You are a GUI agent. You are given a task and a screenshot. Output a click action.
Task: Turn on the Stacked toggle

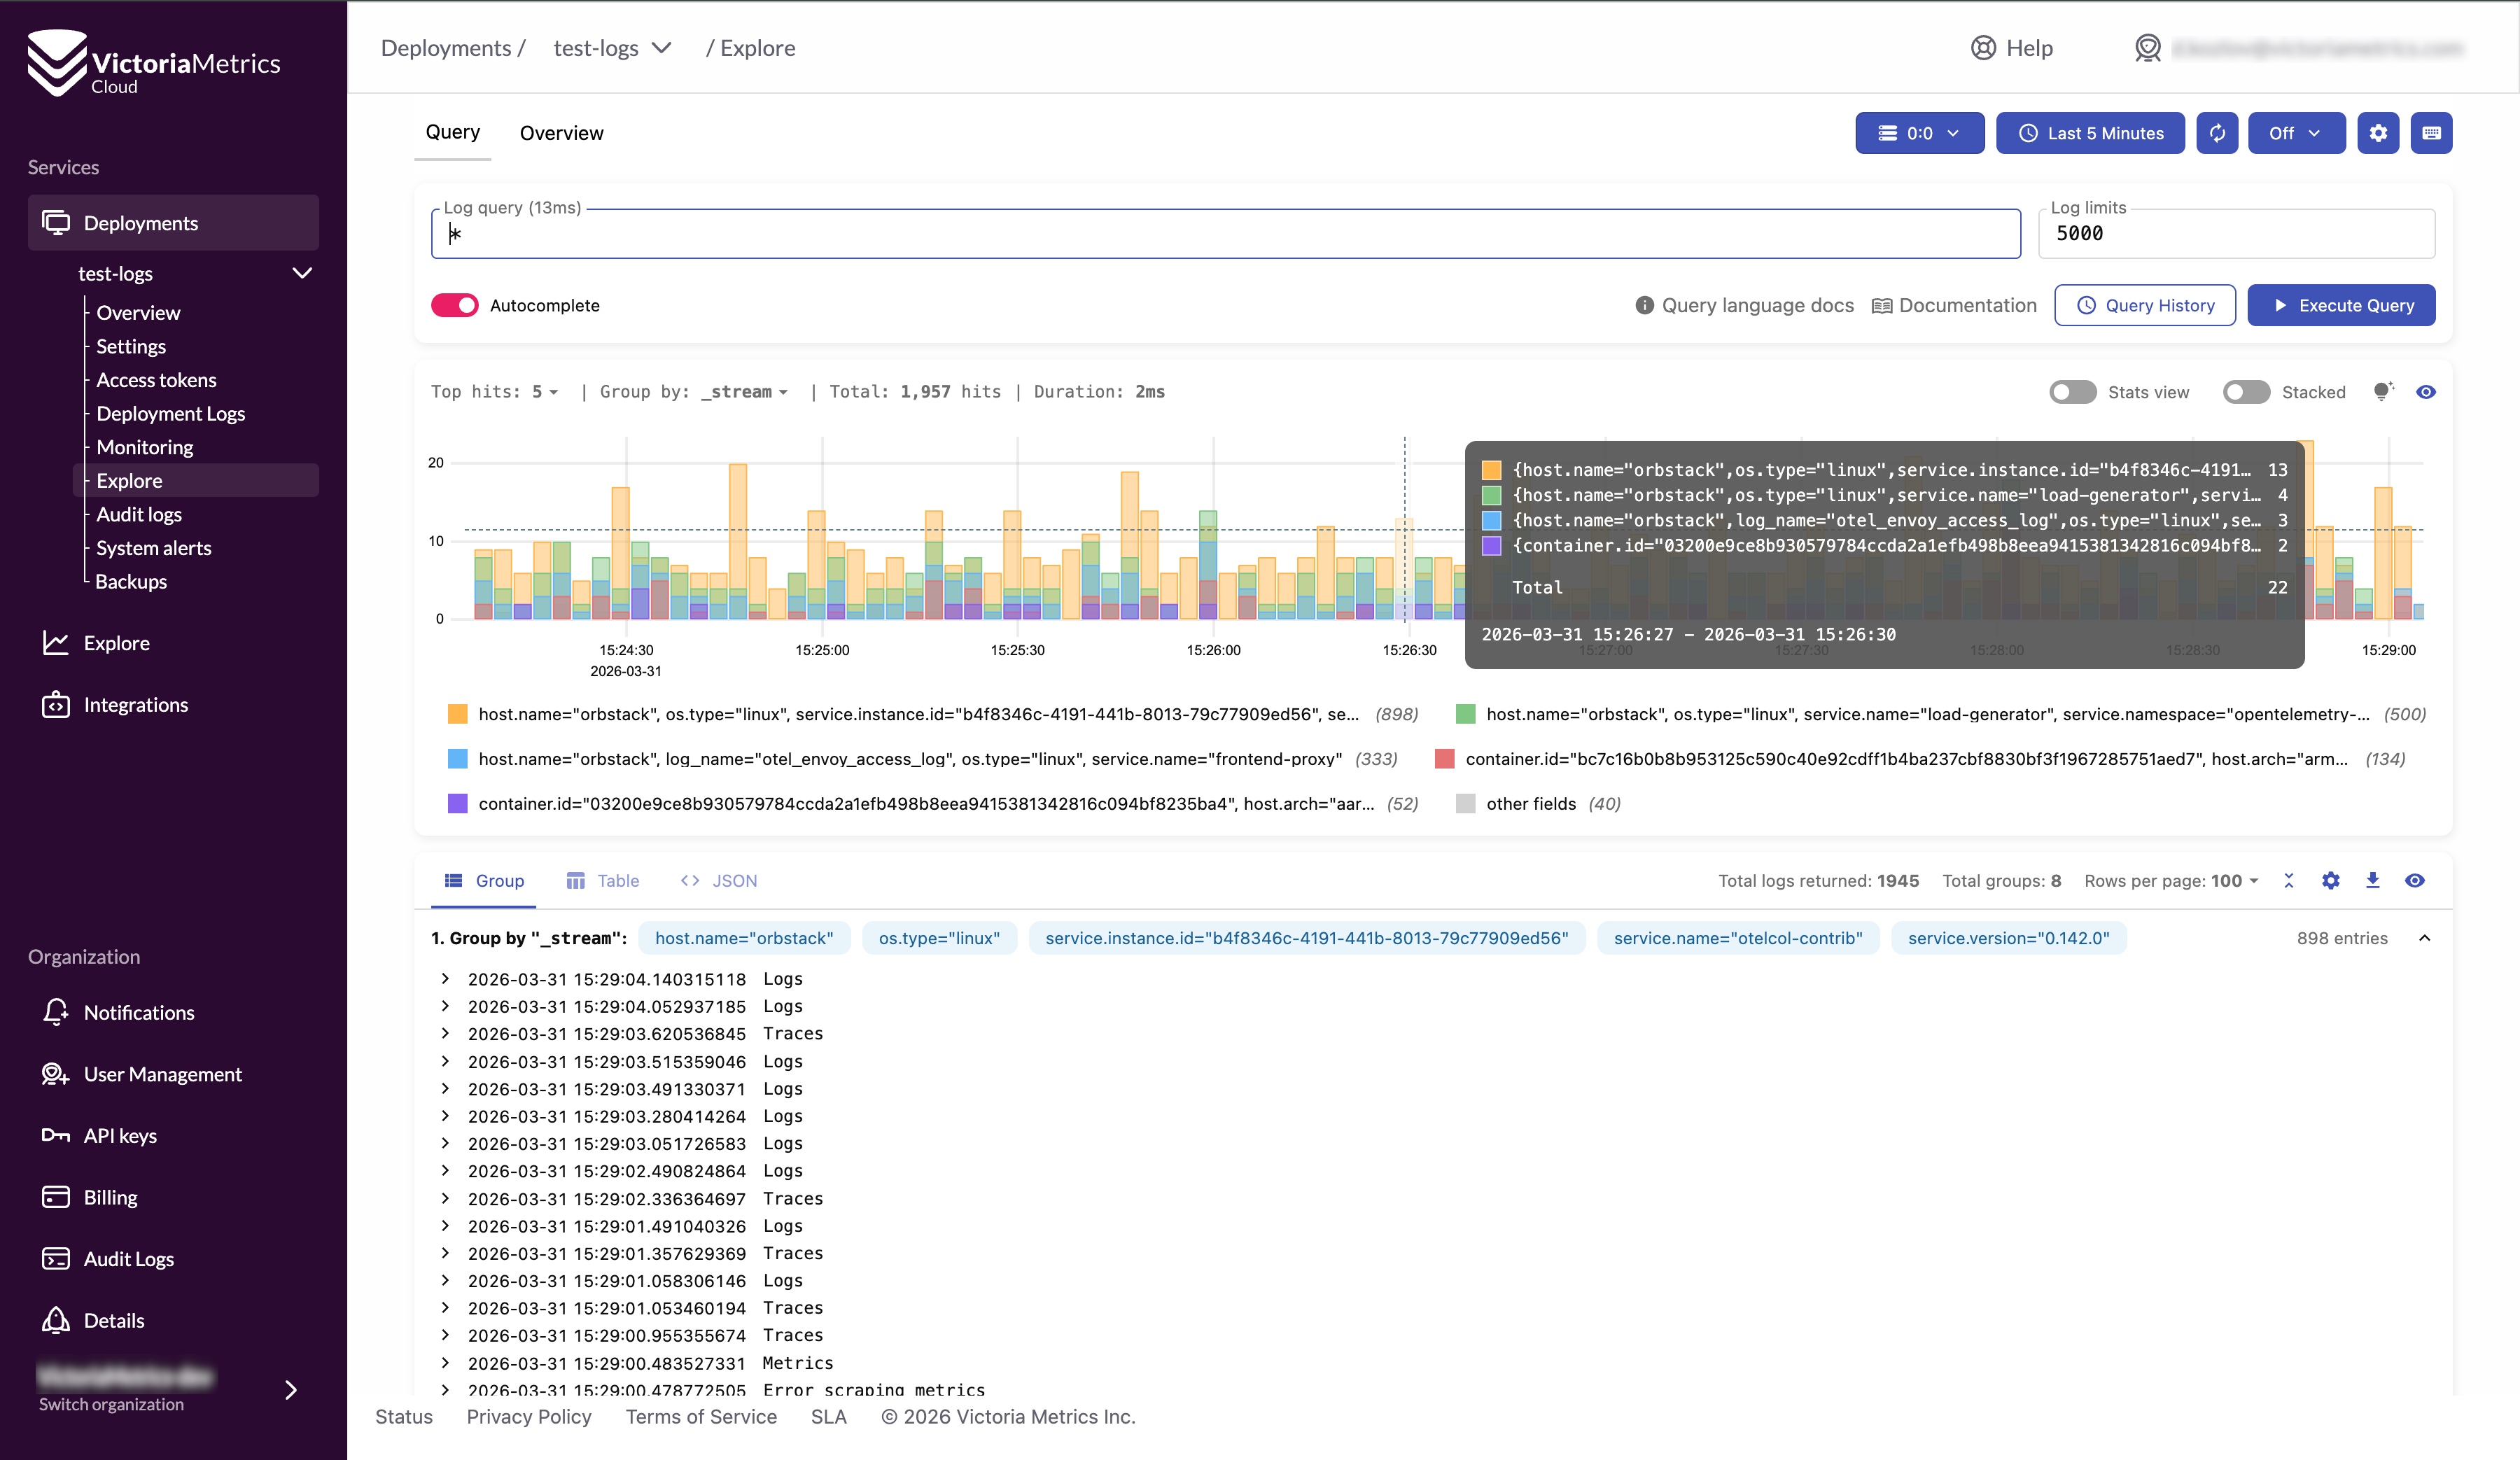(x=2246, y=392)
